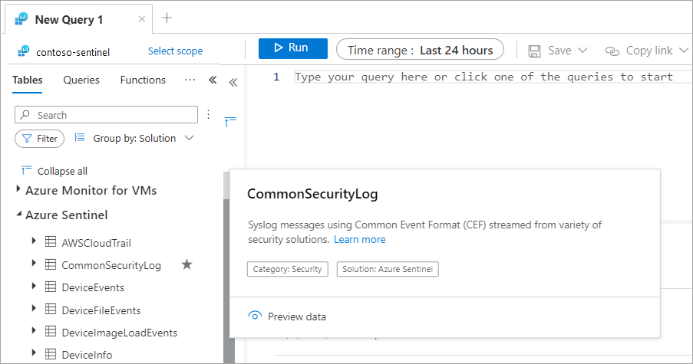The height and width of the screenshot is (364, 693).
Task: Switch to the Tables tab
Action: click(x=28, y=80)
